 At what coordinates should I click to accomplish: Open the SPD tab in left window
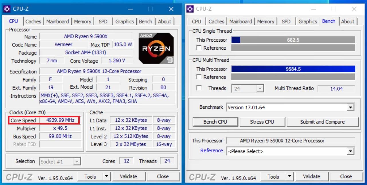point(103,22)
